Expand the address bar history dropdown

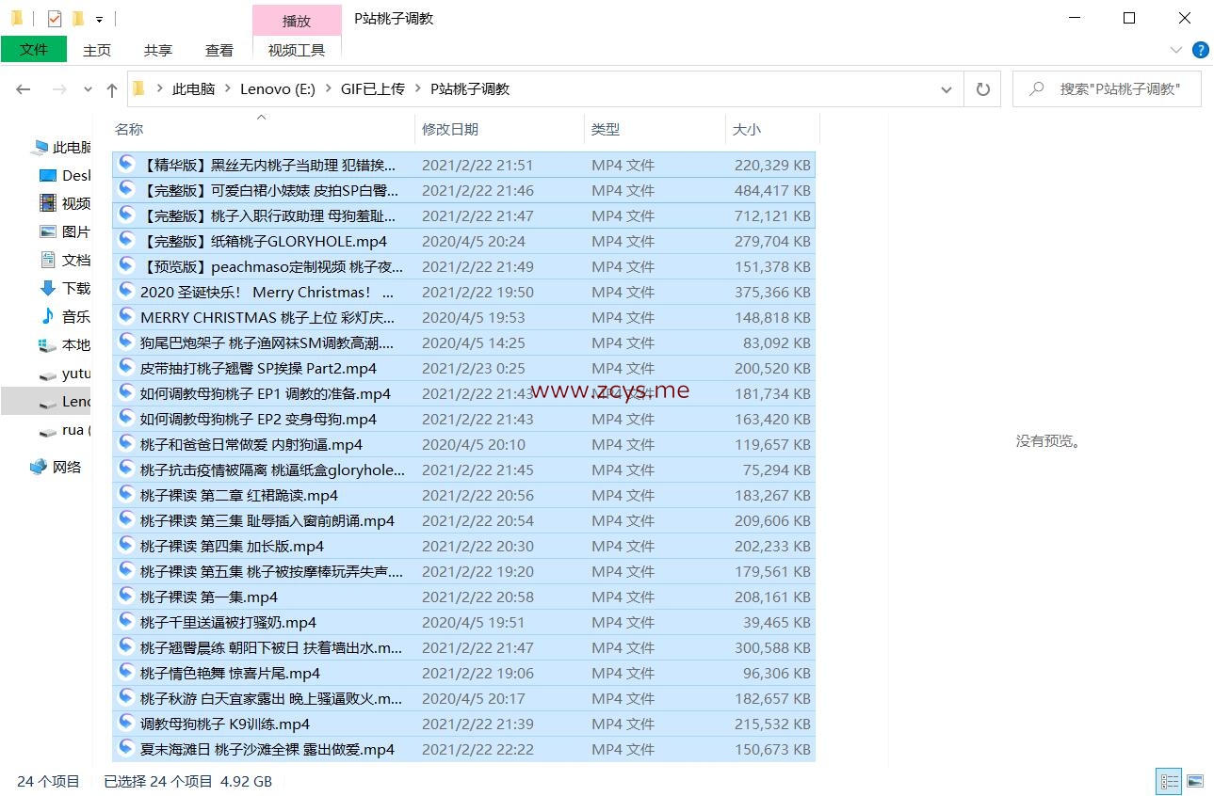(x=946, y=89)
